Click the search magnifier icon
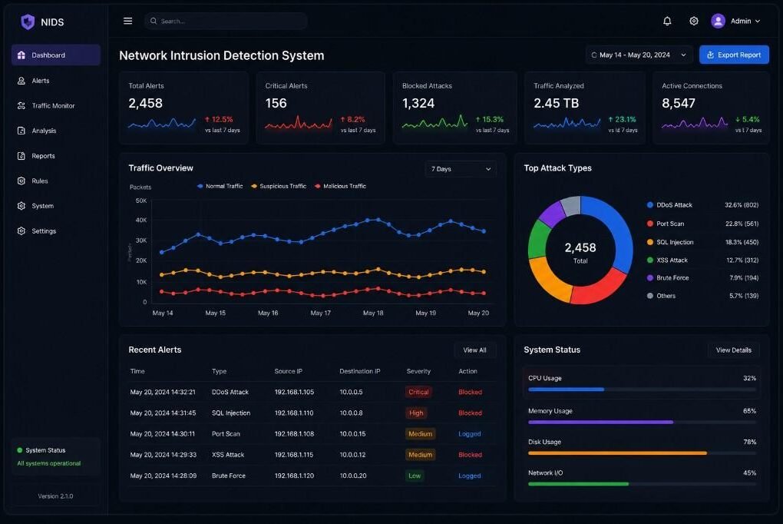This screenshot has height=524, width=783. pos(154,21)
